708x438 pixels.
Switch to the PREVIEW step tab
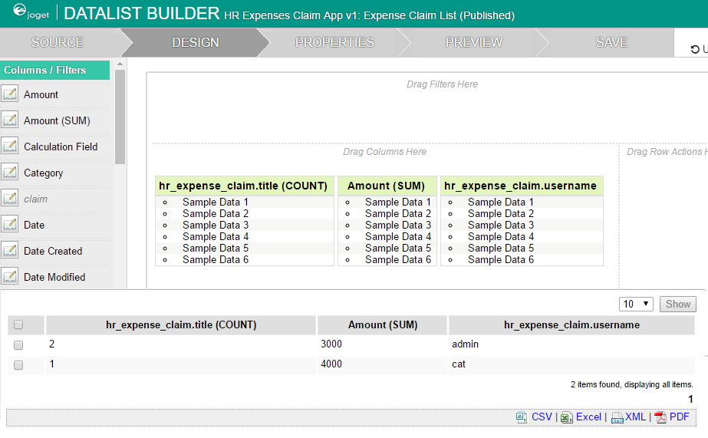click(x=473, y=42)
